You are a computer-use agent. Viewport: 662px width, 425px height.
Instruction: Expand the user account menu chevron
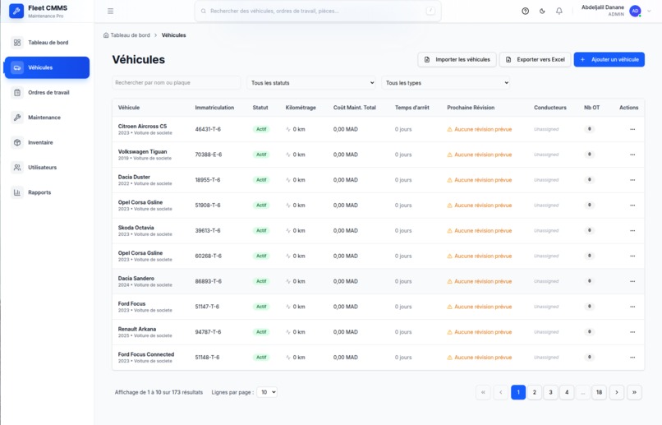click(x=649, y=11)
